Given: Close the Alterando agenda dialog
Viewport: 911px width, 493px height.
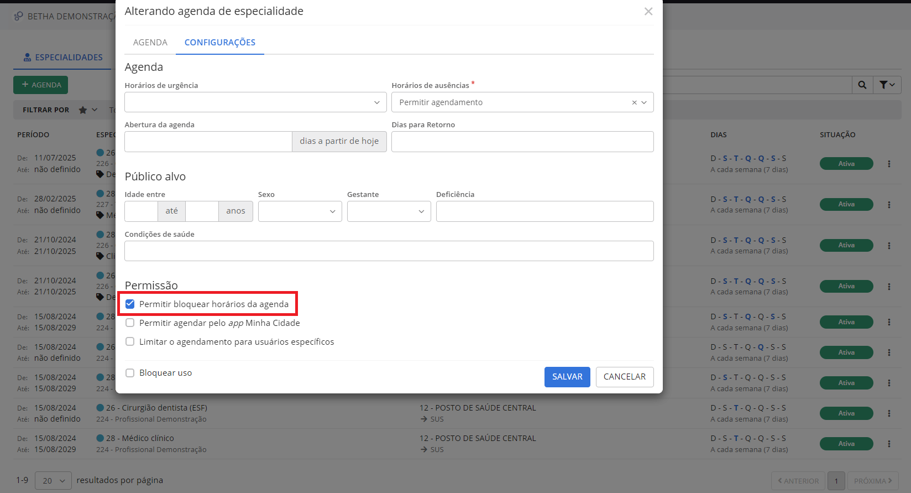Looking at the screenshot, I should point(648,12).
